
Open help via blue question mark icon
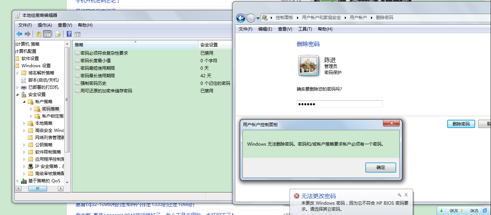pos(69,34)
